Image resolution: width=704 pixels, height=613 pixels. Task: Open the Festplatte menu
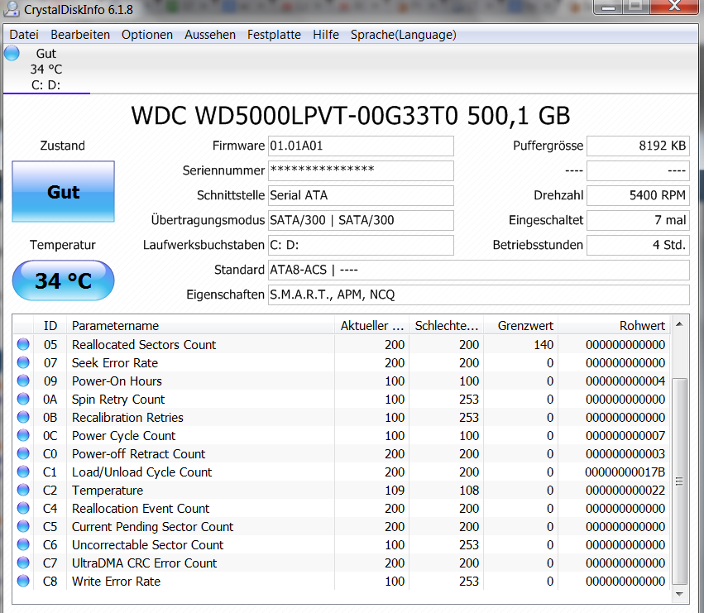[x=274, y=35]
